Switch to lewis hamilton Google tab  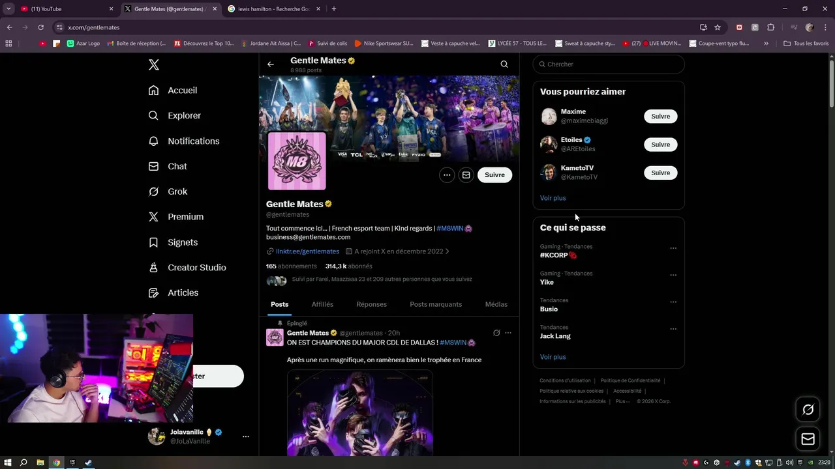click(x=273, y=9)
